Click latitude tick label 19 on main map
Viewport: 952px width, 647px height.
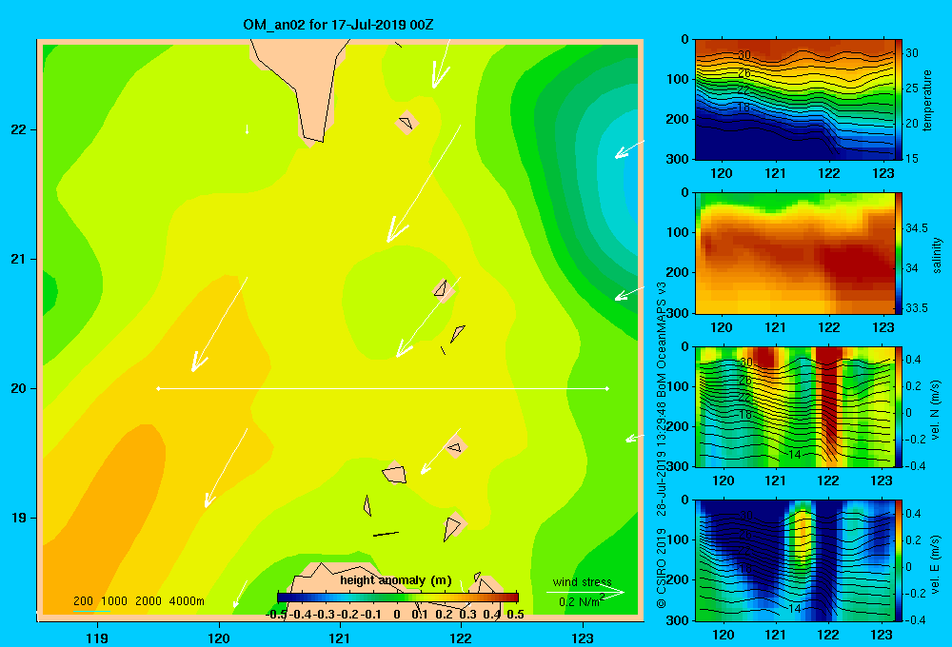18,518
